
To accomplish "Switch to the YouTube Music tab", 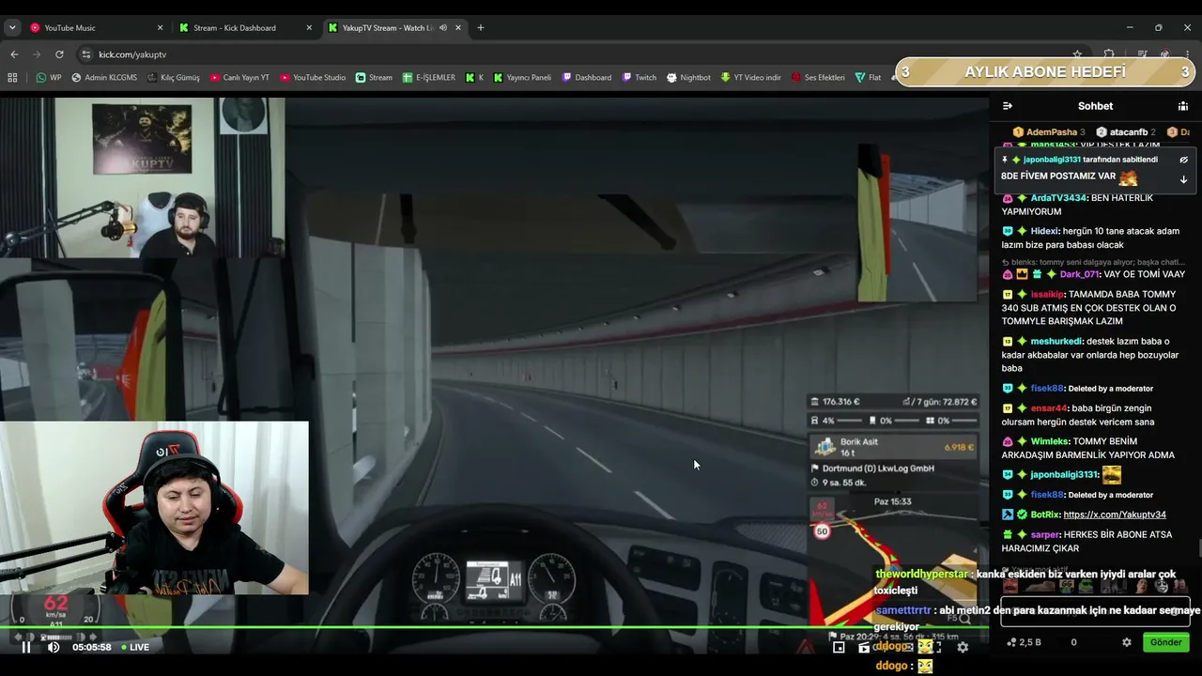I will click(94, 28).
